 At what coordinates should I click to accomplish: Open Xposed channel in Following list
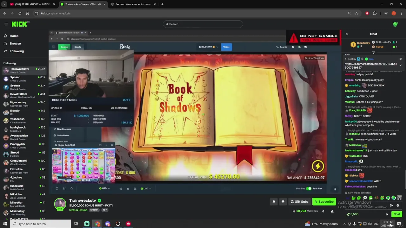pyautogui.click(x=24, y=79)
